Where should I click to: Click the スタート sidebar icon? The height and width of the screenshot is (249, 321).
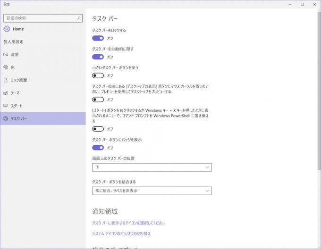pos(6,106)
